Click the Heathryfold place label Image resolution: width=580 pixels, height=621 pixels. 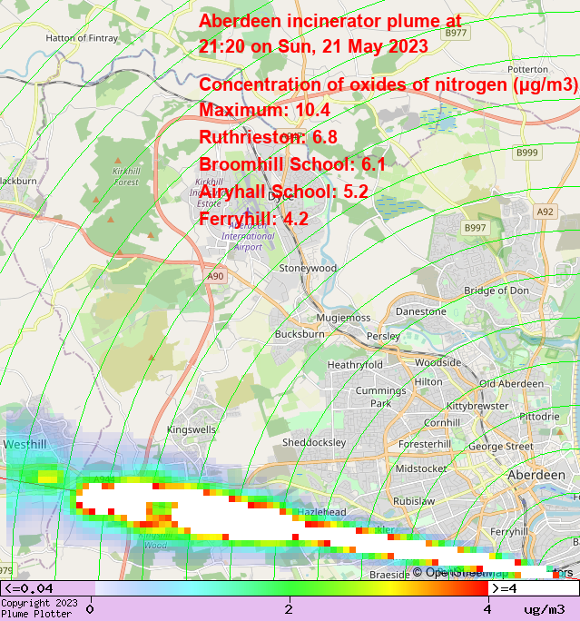point(355,365)
